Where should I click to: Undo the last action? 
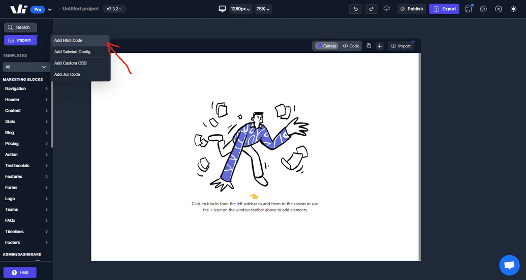(x=356, y=9)
